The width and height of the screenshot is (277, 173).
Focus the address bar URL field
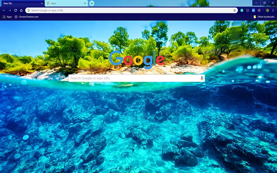click(x=132, y=10)
